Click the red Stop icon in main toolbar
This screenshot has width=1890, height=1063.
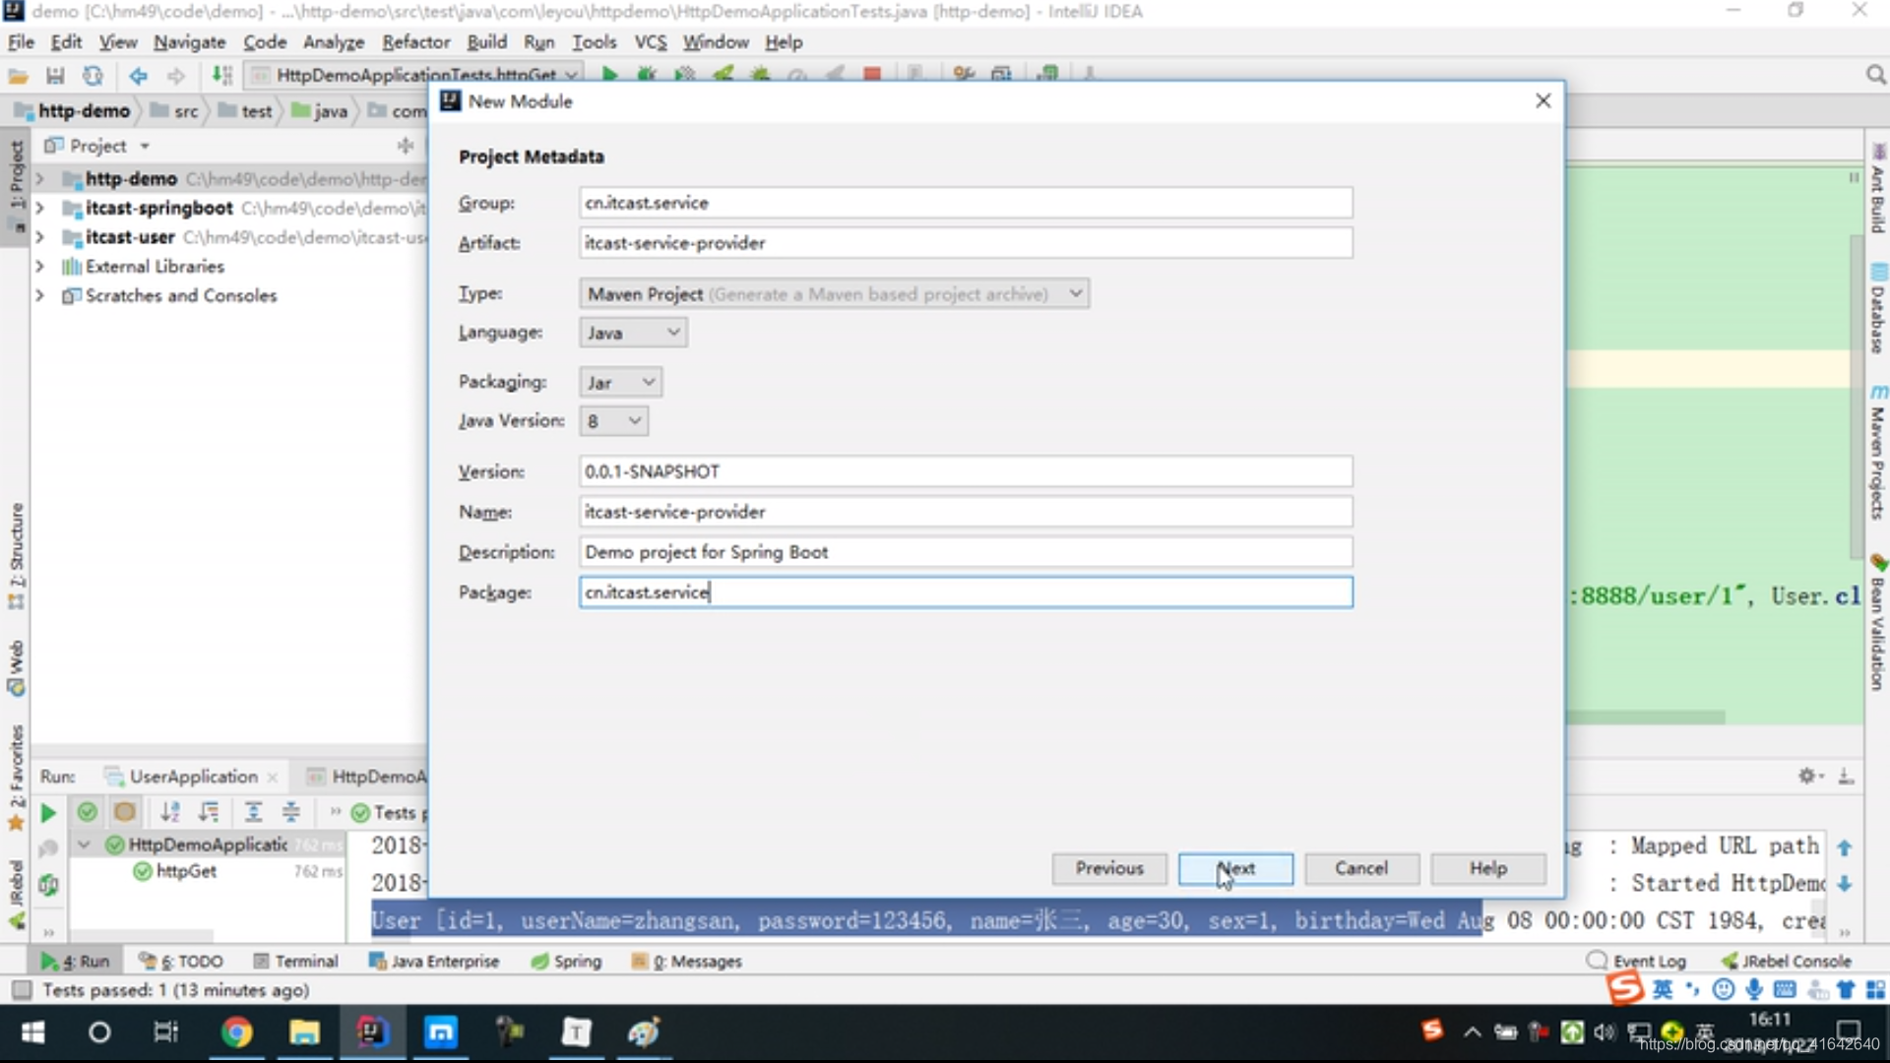click(x=871, y=74)
